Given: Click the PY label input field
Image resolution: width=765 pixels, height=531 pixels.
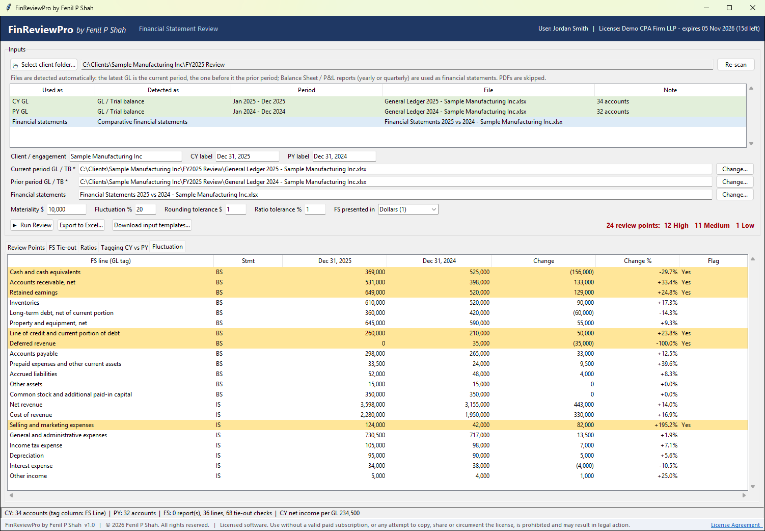Looking at the screenshot, I should click(x=344, y=156).
